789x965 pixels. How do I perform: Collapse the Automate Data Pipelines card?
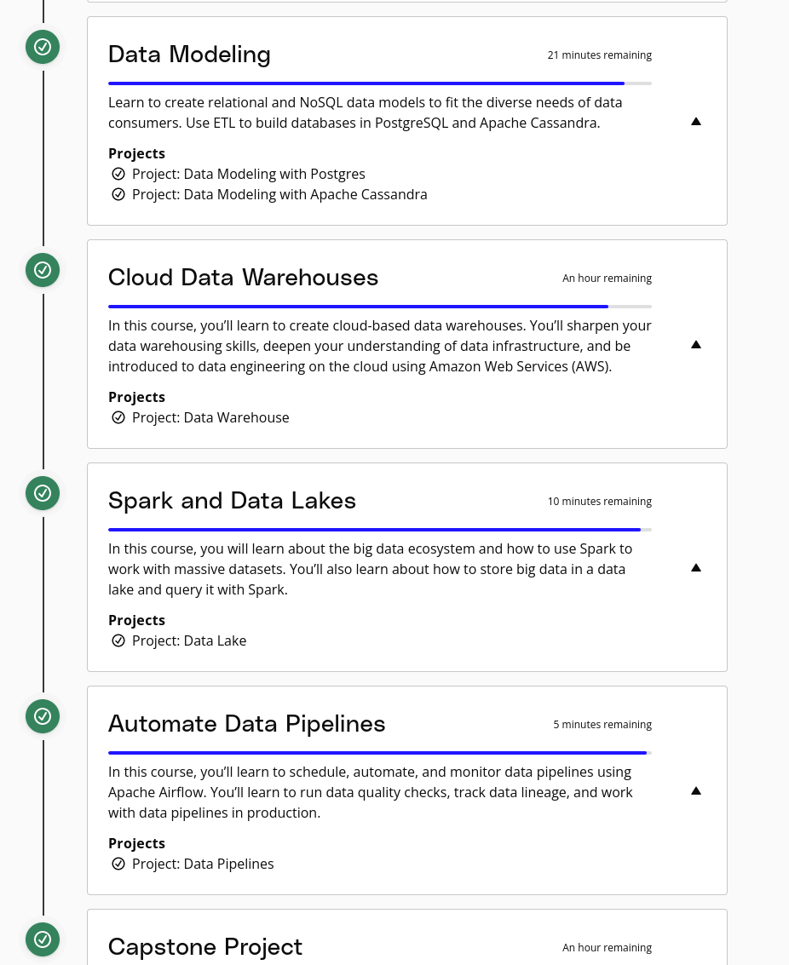click(x=696, y=791)
